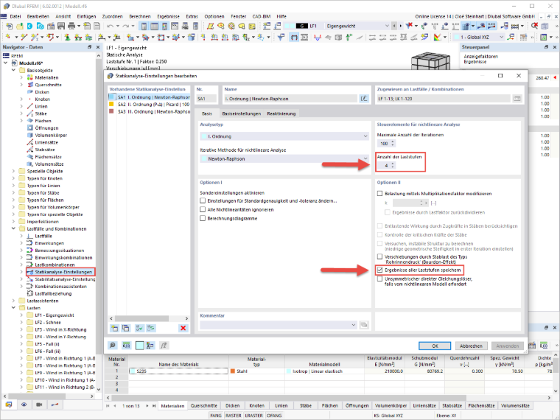Click the Steuerpanel float/dock icon
560x420 pixels.
546,47
